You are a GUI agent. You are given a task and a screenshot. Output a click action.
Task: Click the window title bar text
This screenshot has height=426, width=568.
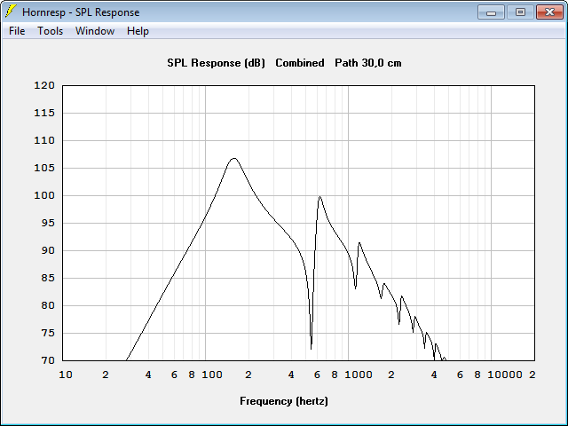pos(81,12)
